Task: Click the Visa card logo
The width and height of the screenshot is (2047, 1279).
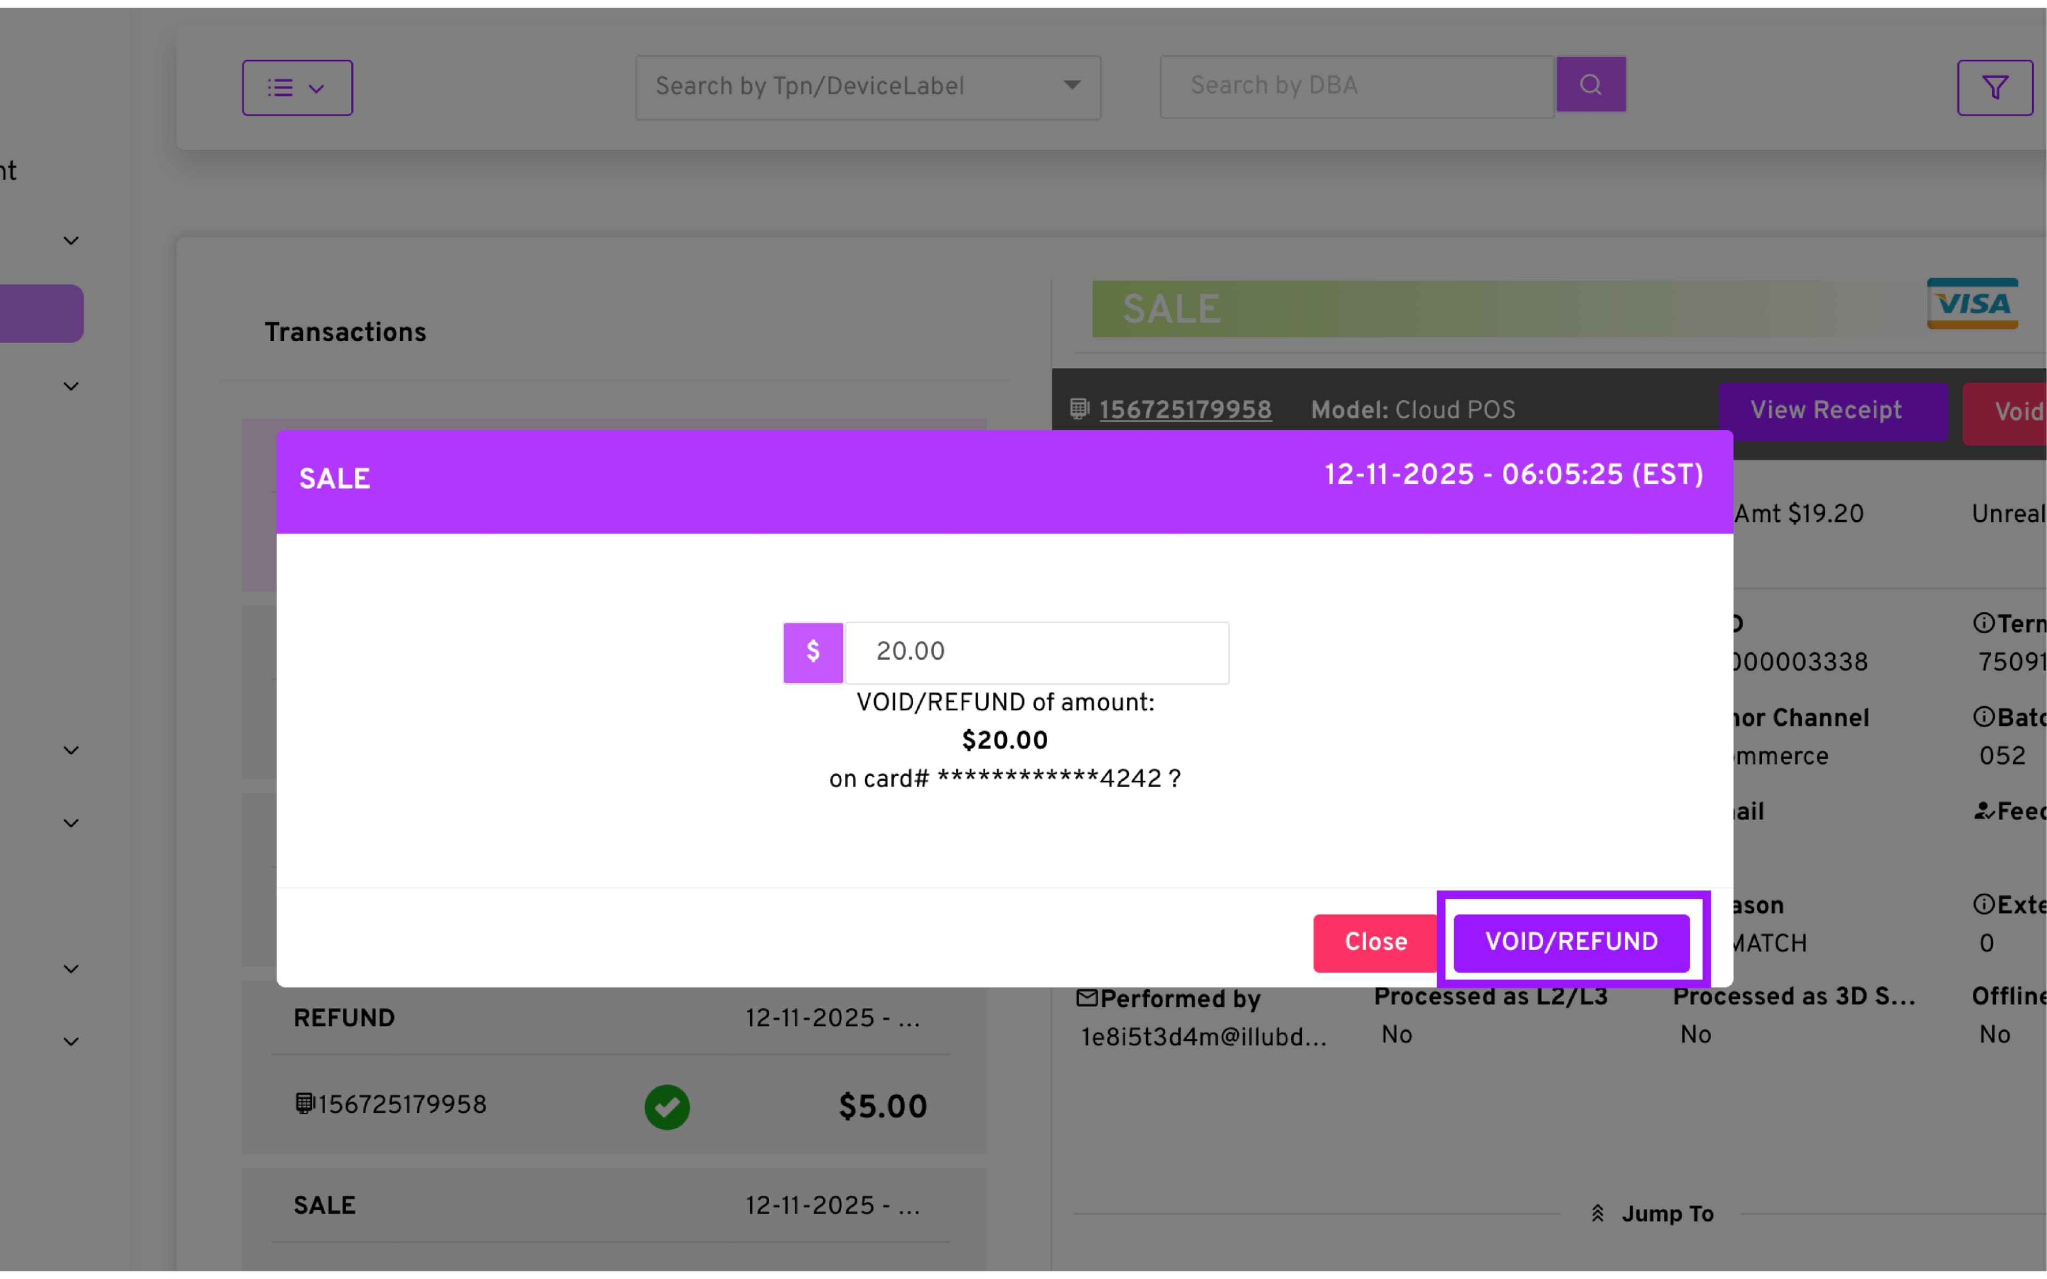Action: click(1972, 304)
